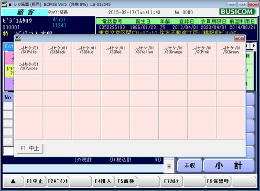Choose the S(Purple) variant tile
Screen dimensions: 260x191
tap(29, 66)
